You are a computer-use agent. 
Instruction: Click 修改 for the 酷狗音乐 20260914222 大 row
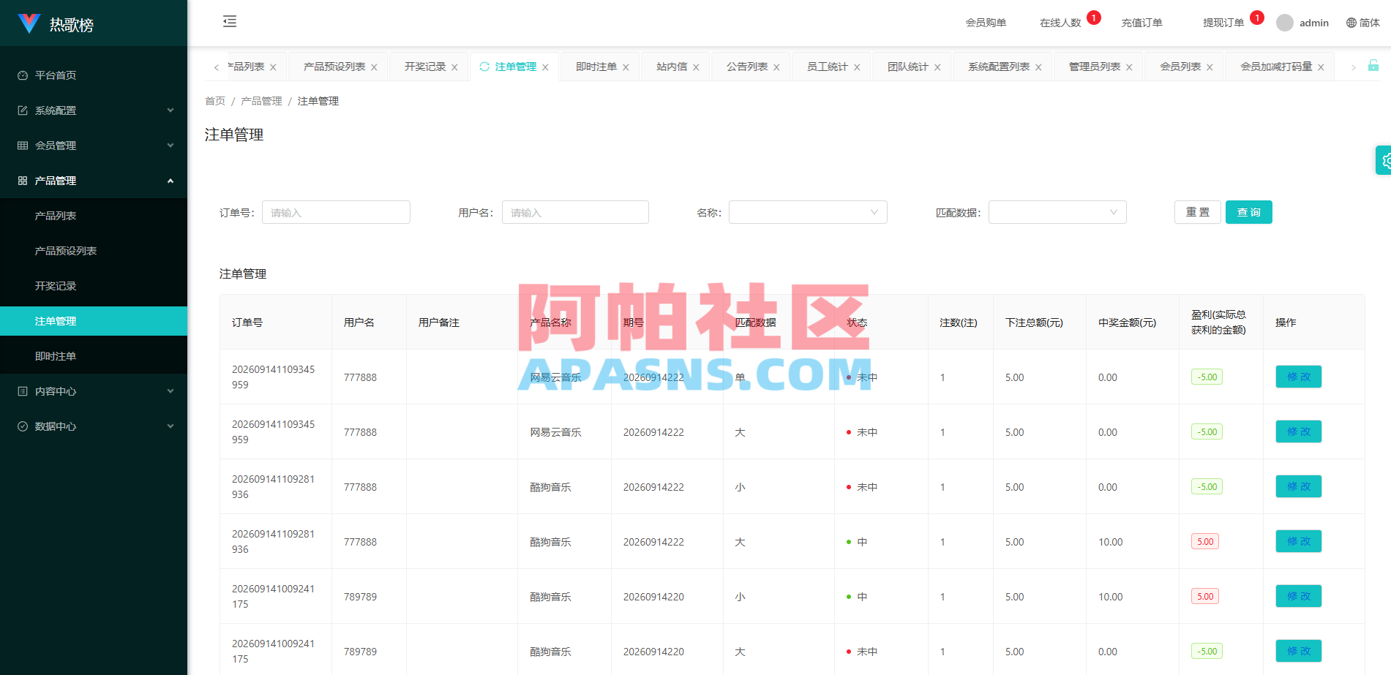pyautogui.click(x=1298, y=541)
